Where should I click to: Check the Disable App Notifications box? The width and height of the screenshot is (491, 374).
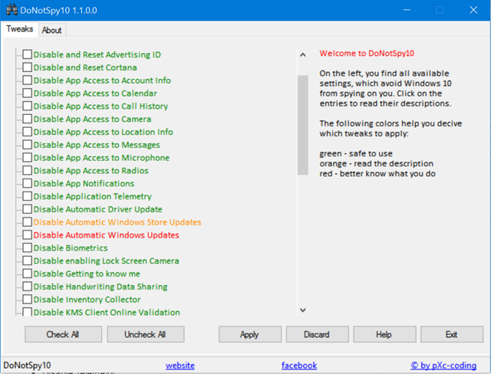(28, 183)
